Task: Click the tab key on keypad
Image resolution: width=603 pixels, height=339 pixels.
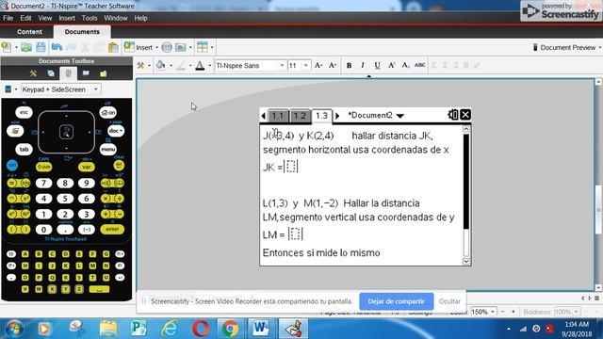Action: pyautogui.click(x=24, y=150)
